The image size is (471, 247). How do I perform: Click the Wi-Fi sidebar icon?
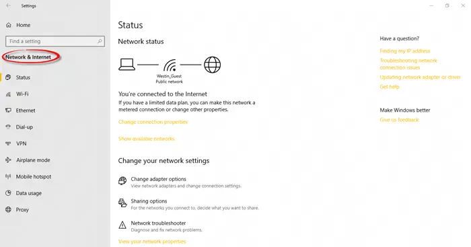(x=8, y=94)
